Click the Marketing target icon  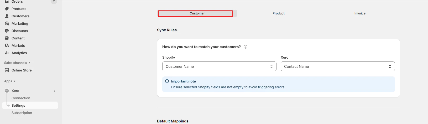(7, 23)
